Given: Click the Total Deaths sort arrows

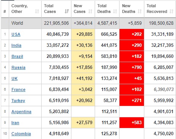Looking at the screenshot, I should [115, 11].
